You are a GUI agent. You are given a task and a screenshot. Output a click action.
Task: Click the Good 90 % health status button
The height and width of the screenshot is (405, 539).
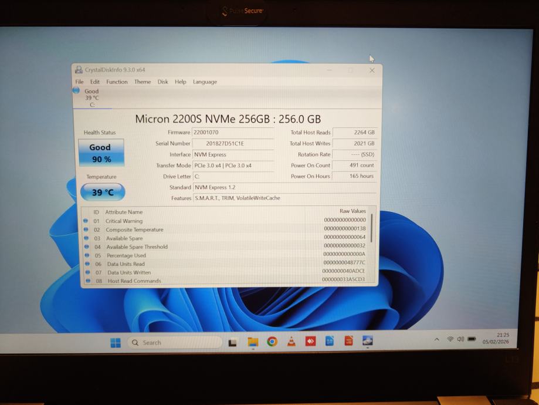point(101,153)
